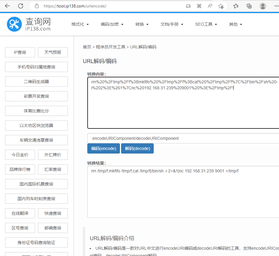
Task: Open the 彩票开奖查询 sidebar link
Action: coord(36,96)
